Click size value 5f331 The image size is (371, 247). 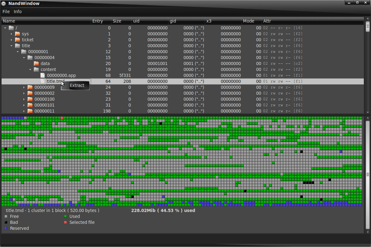click(125, 75)
